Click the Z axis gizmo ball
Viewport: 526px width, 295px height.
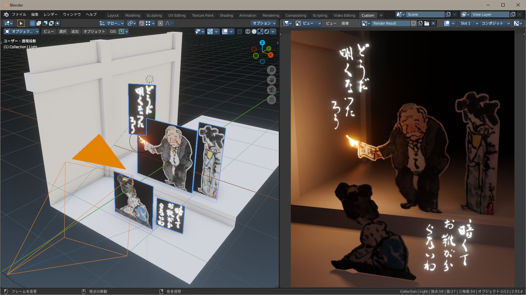[x=262, y=43]
